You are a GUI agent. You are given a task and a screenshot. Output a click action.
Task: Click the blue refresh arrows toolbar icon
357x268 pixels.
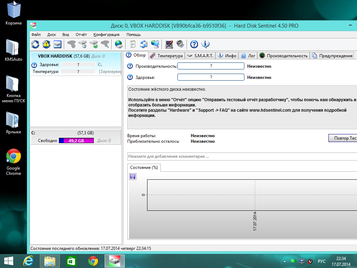35,44
